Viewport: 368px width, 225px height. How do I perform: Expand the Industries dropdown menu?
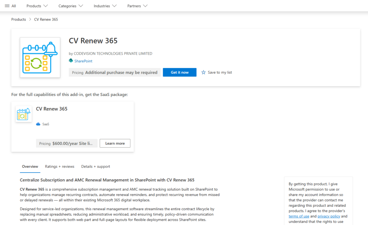pyautogui.click(x=105, y=6)
